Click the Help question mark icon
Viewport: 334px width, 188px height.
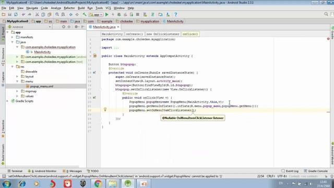pyautogui.click(x=175, y=15)
